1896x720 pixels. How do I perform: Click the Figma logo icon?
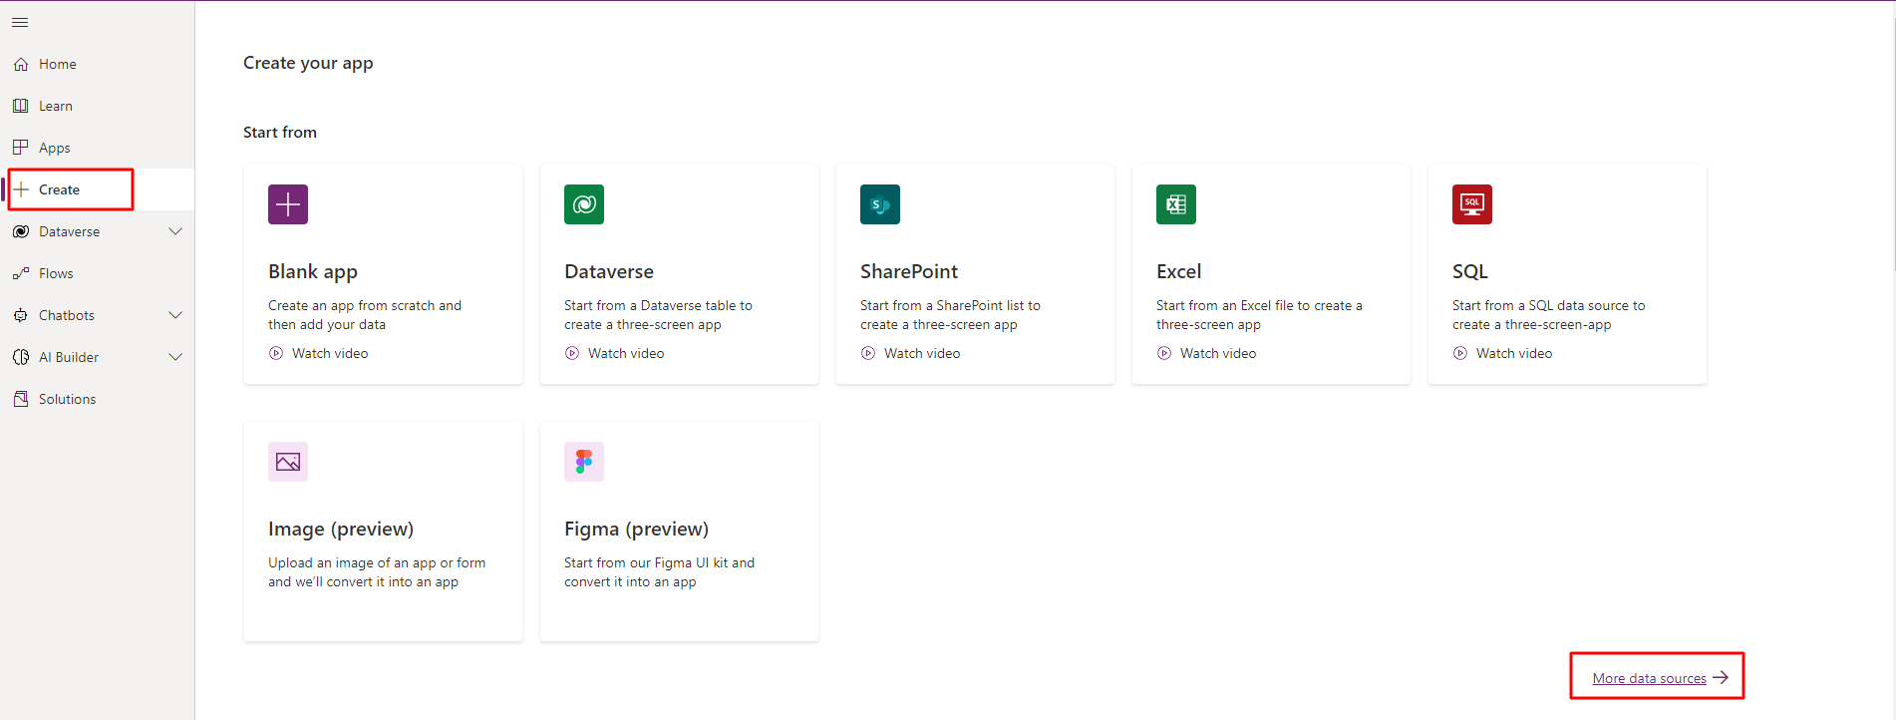pos(584,462)
